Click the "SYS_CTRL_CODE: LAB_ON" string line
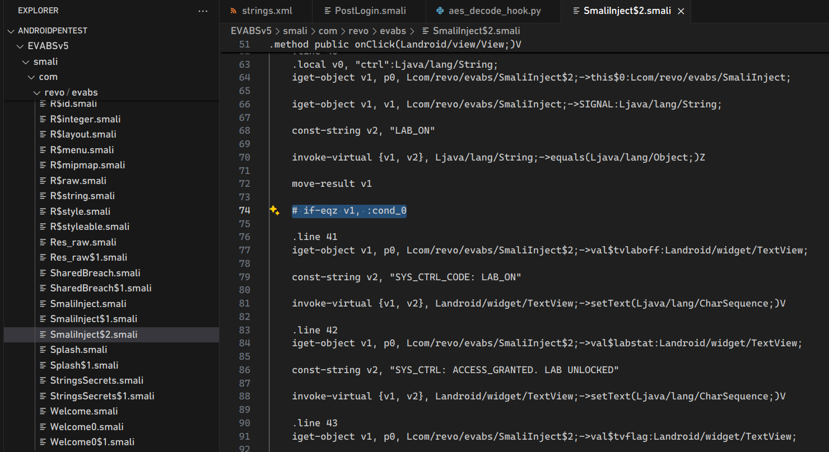Screen dimensions: 829x452 click(407, 277)
